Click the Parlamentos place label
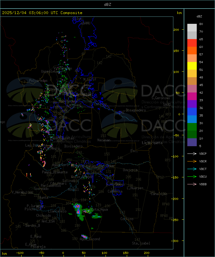 coord(51,186)
